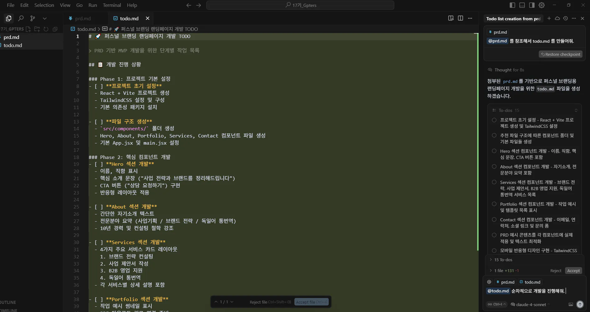
Task: Accept changes in the chat panel
Action: [x=573, y=271]
